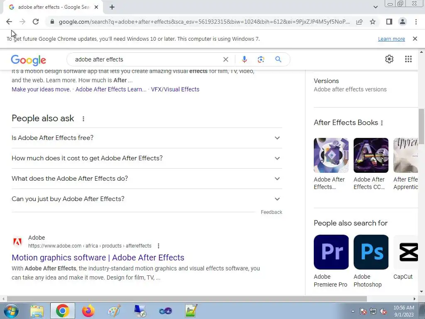Close the adobe after effects tab

96,7
